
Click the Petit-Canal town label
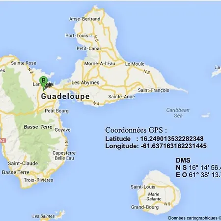tap(88, 49)
